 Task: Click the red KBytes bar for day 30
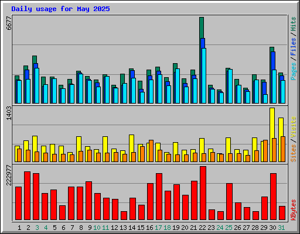pos(273,197)
